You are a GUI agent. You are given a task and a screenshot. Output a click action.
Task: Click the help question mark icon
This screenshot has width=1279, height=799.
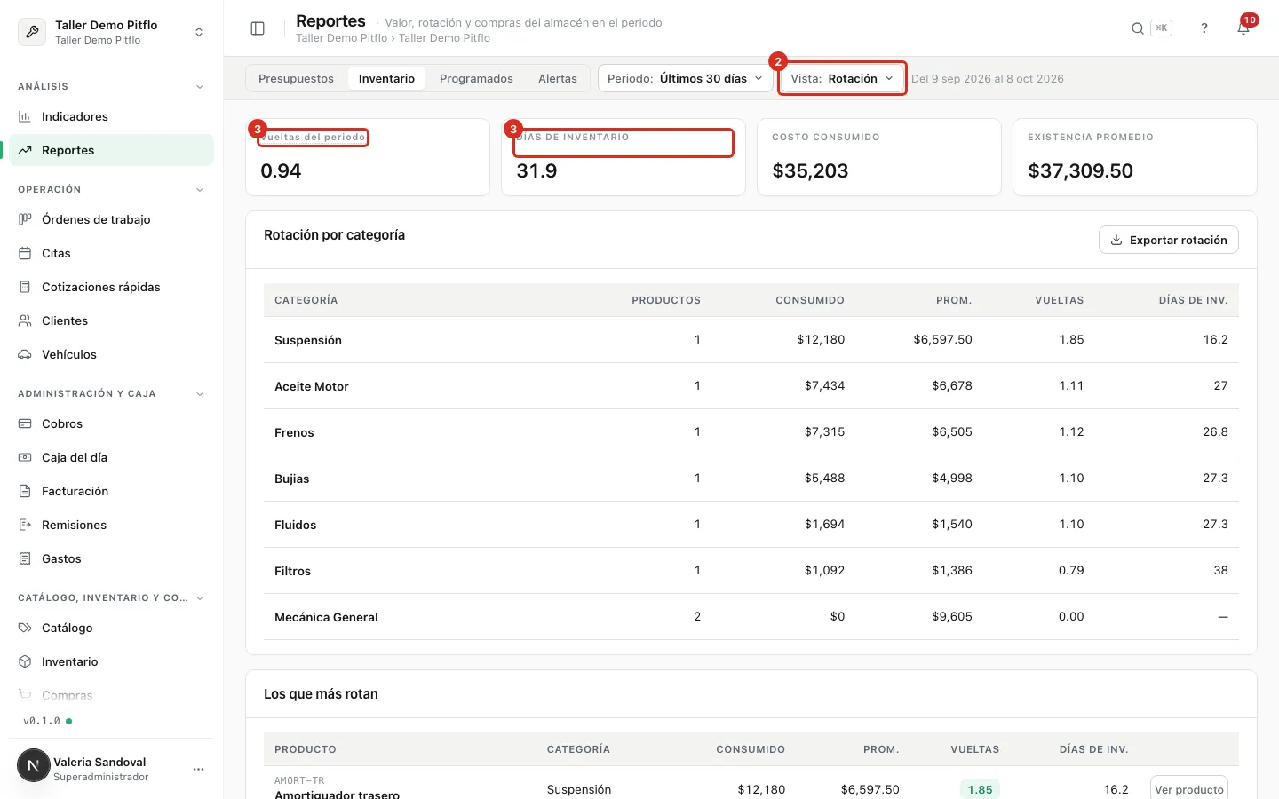(1204, 28)
